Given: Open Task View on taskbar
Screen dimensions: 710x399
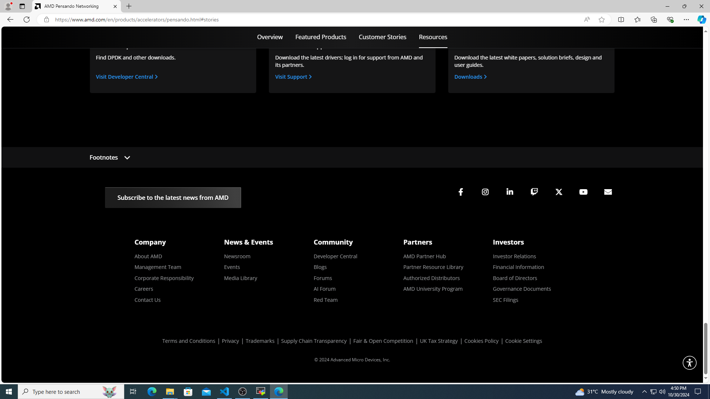Looking at the screenshot, I should [133, 392].
